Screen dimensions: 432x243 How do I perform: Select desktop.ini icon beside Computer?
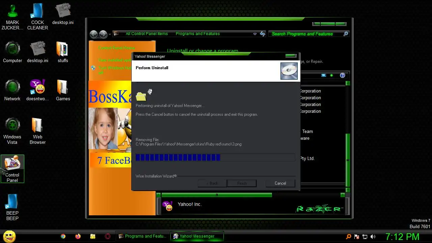(x=37, y=52)
